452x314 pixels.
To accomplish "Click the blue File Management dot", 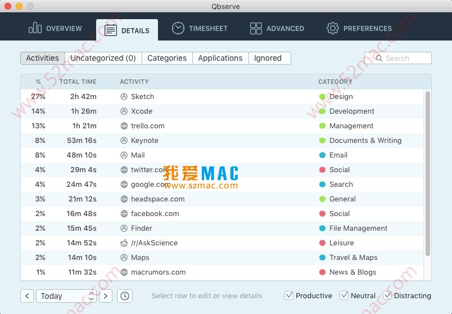I will coord(322,228).
